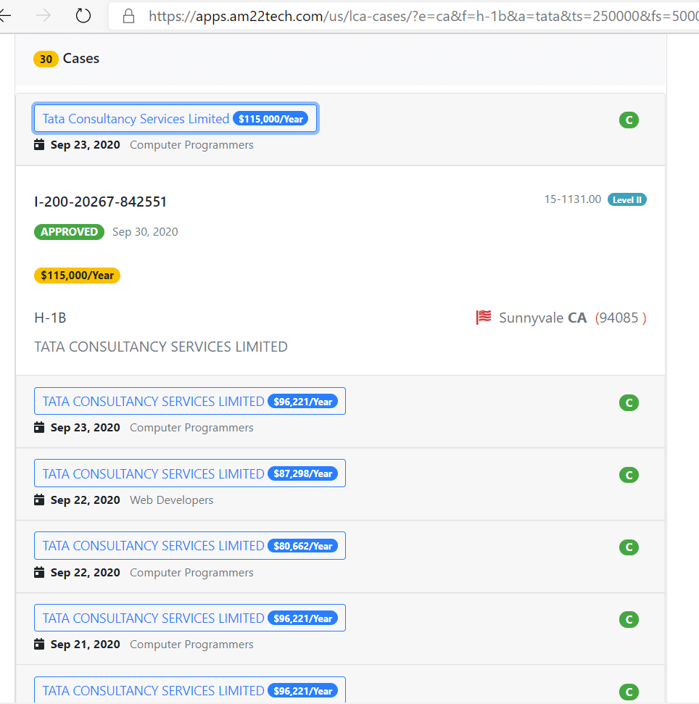This screenshot has width=699, height=704.
Task: Click the yellow 30 cases count badge
Action: tap(46, 59)
